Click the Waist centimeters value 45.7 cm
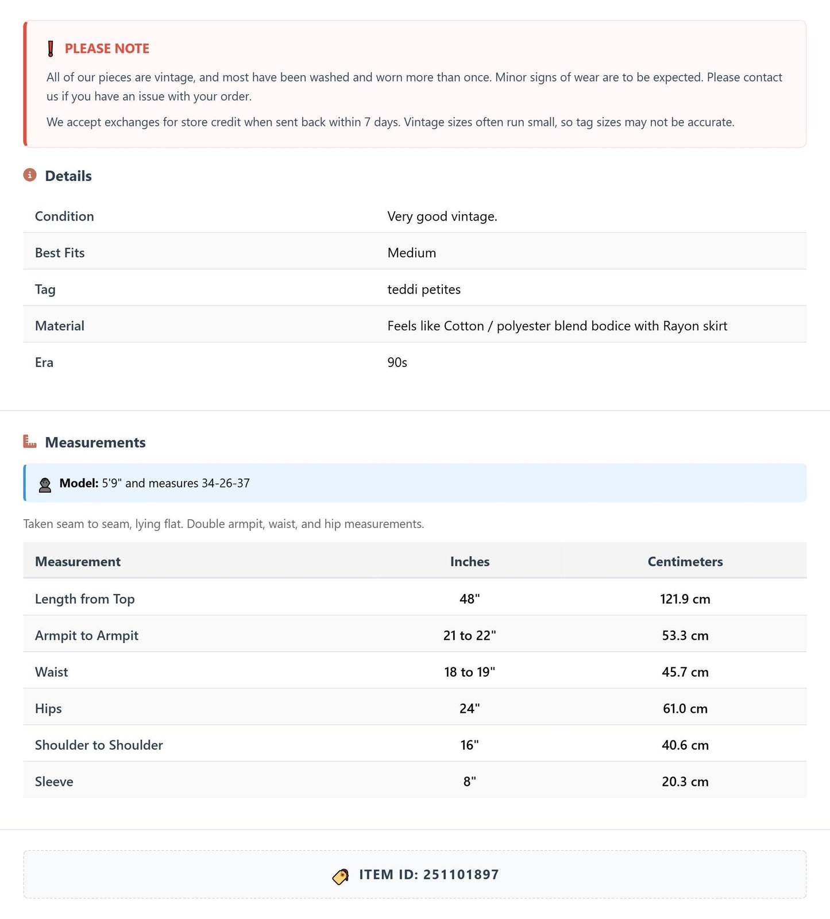 [685, 672]
